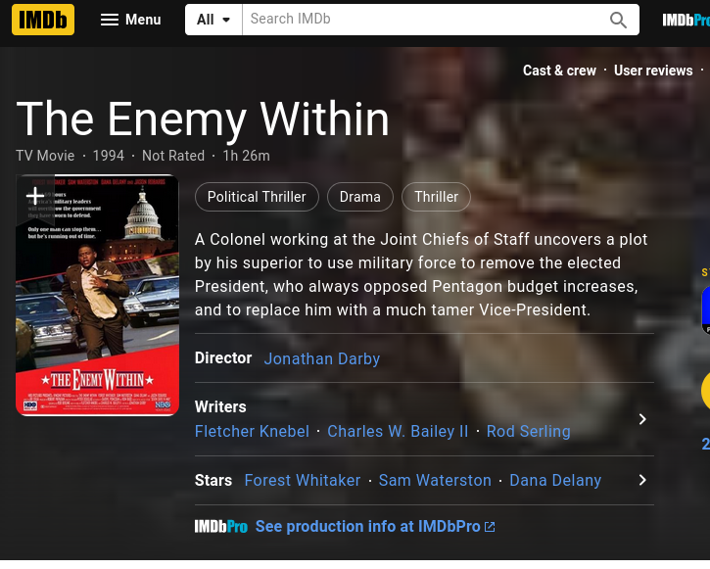This screenshot has height=569, width=710.
Task: Expand the Writers credits chevron
Action: [642, 419]
